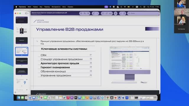Select page 3 thumbnail in sidebar

[22, 41]
